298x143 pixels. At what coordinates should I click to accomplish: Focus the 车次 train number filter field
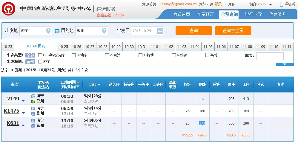[x=270, y=56]
